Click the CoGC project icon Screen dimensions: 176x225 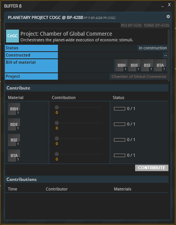pos(12,36)
